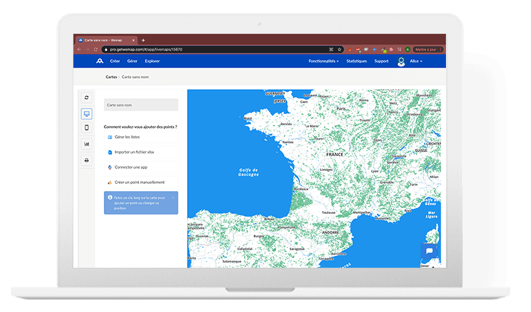Click the green Chrome profile avatar
The height and width of the screenshot is (312, 531).
[408, 49]
